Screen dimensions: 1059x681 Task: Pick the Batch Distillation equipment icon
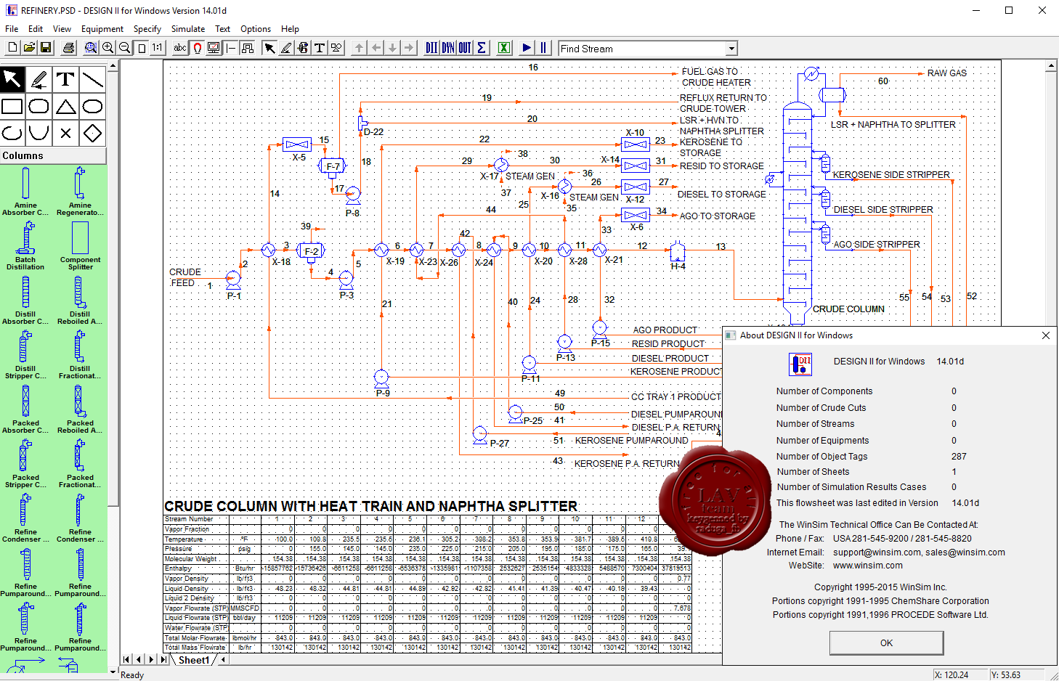tap(25, 245)
